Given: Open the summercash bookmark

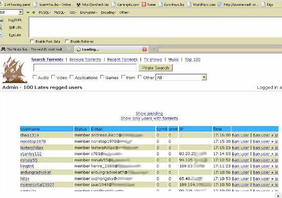Looking at the screenshot, I should coord(238,5).
